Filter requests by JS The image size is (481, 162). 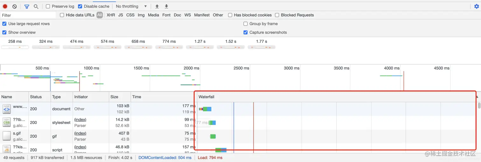[x=121, y=15]
